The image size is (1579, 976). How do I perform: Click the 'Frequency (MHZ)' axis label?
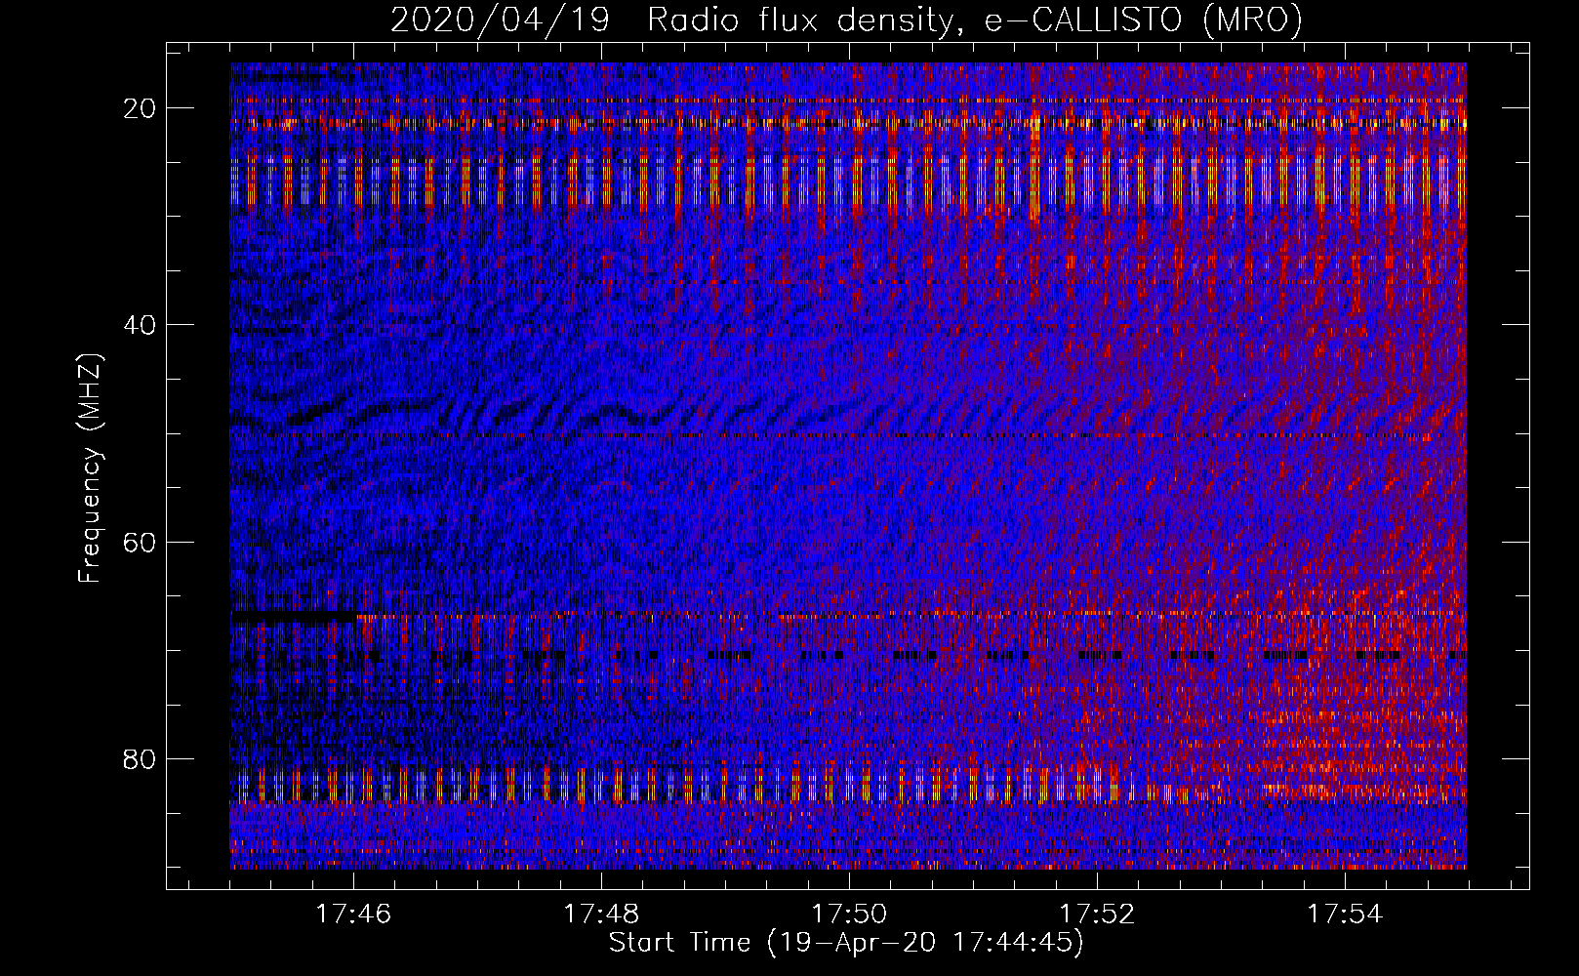(x=90, y=468)
